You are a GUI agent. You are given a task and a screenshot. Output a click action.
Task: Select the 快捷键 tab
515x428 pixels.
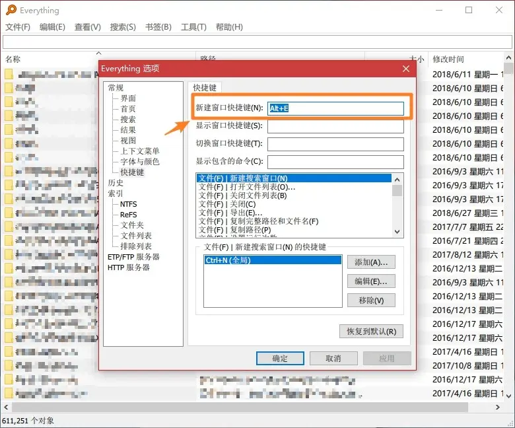coord(205,88)
